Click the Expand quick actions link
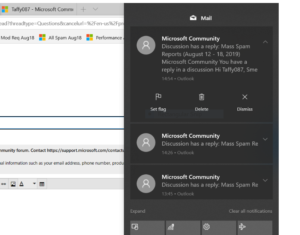The width and height of the screenshot is (300, 235). 138,211
